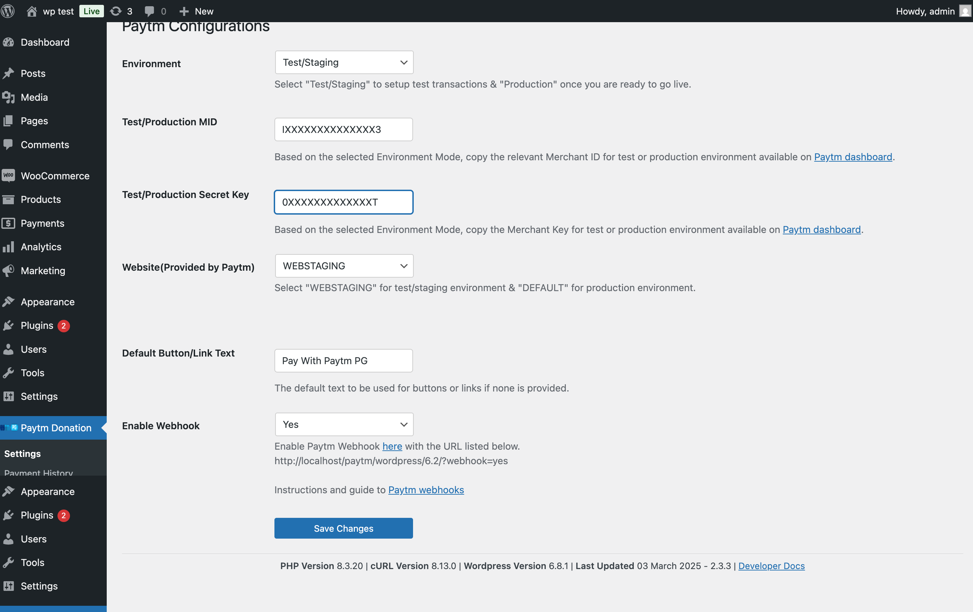Select Settings submenu under Paytm Donation
Image resolution: width=973 pixels, height=612 pixels.
click(22, 453)
